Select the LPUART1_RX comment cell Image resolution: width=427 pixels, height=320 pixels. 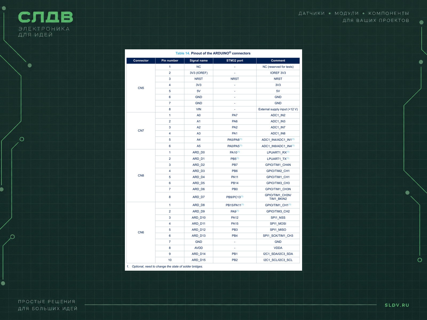click(278, 153)
